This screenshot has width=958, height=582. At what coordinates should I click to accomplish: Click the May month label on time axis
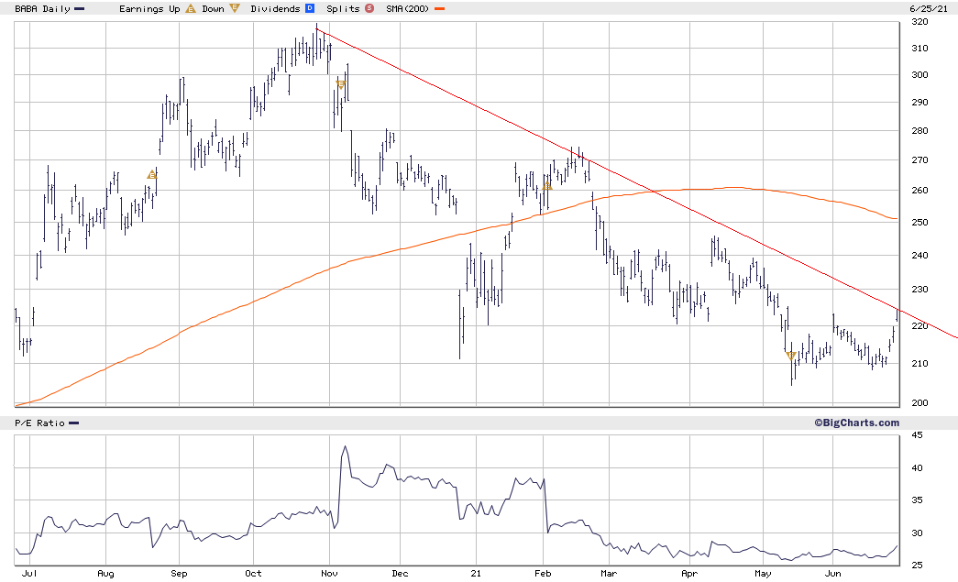tap(763, 574)
